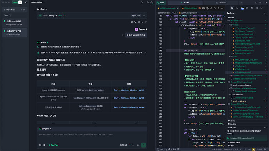269x151 pixels.
Task: Close the VLMManager.swift tab
Action: click(x=178, y=8)
